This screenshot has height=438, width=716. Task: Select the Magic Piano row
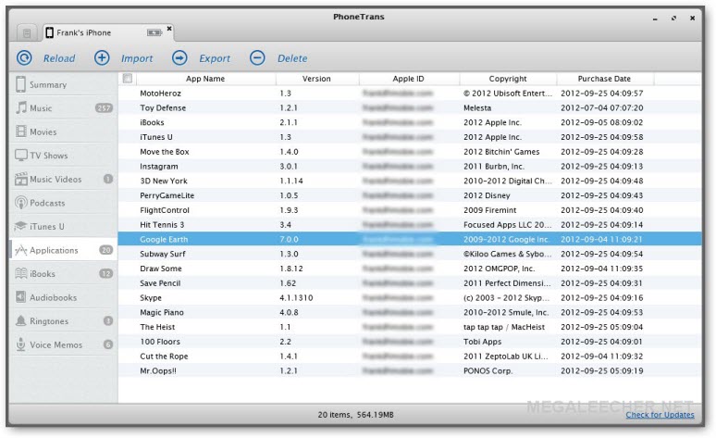click(x=410, y=312)
